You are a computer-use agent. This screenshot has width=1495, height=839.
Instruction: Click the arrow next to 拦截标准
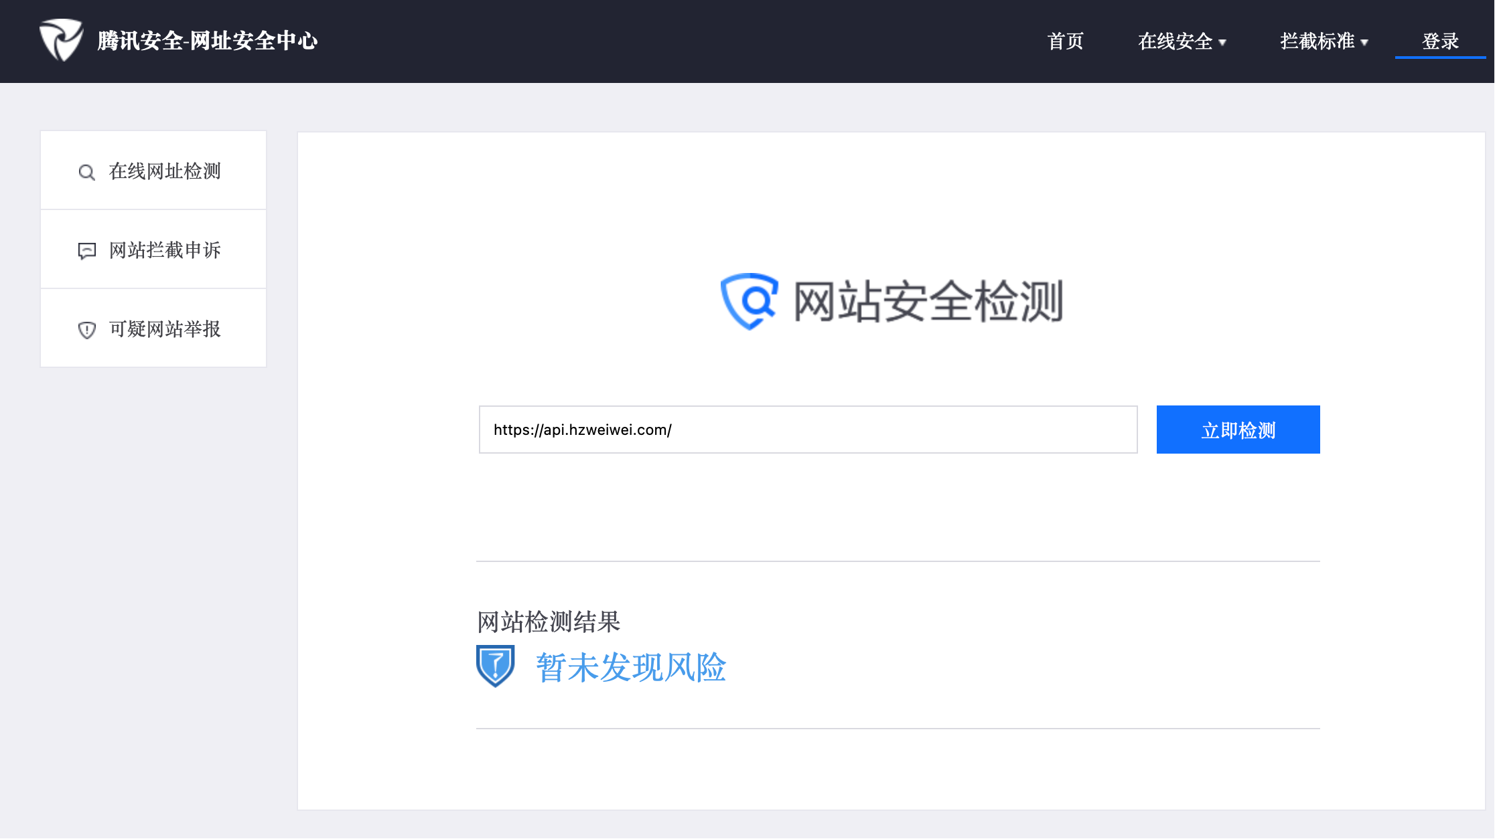[x=1364, y=42]
